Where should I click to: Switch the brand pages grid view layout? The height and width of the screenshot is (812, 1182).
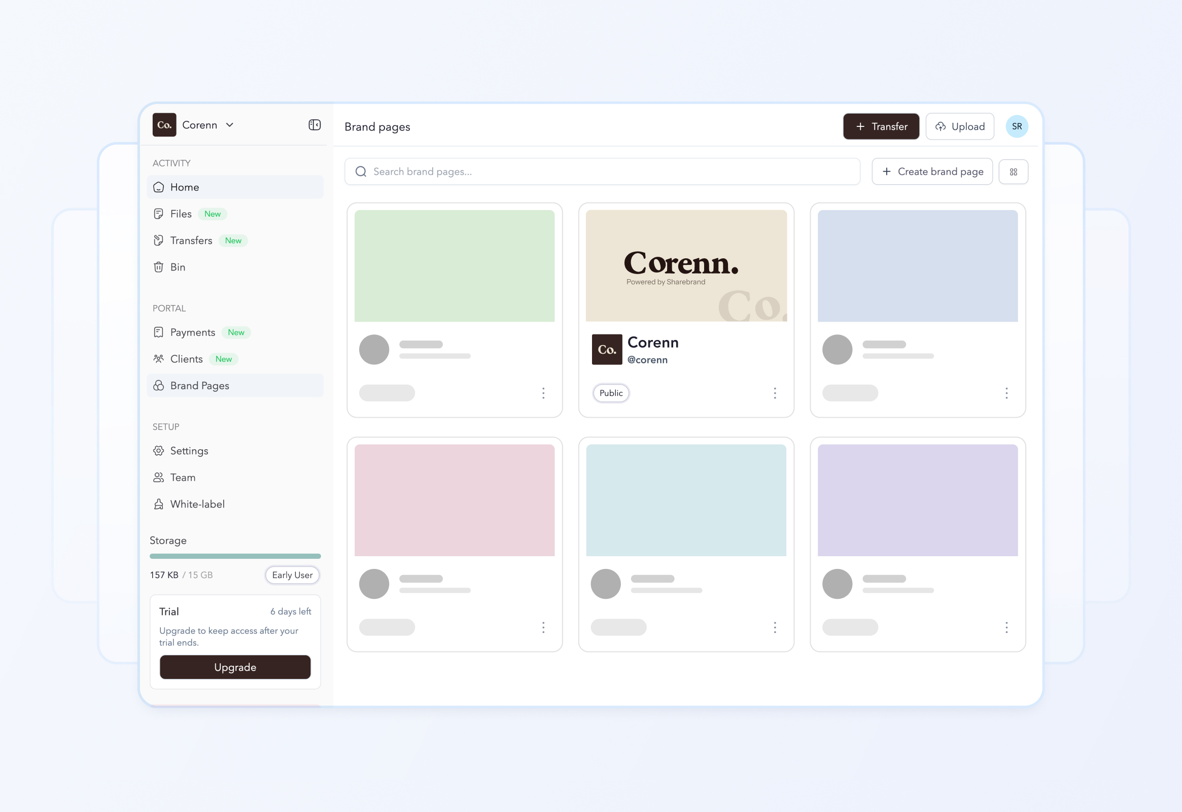click(x=1013, y=172)
